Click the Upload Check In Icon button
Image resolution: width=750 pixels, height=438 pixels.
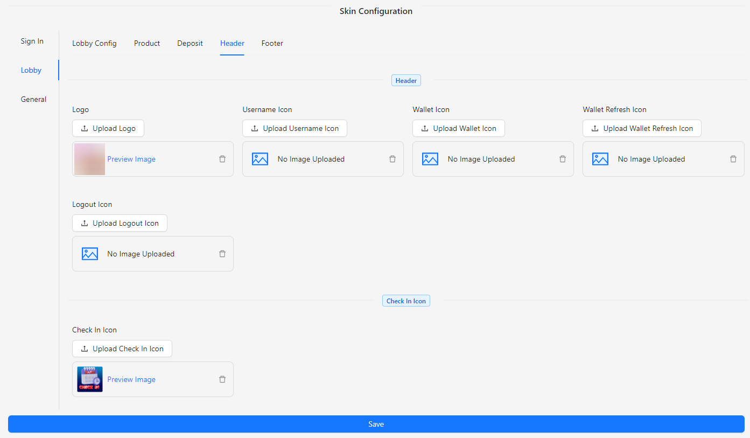tap(122, 349)
